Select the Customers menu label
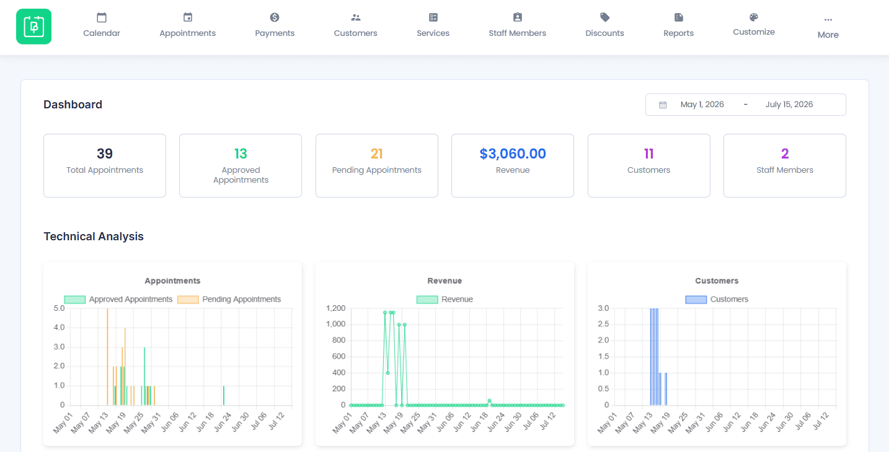 click(x=355, y=33)
